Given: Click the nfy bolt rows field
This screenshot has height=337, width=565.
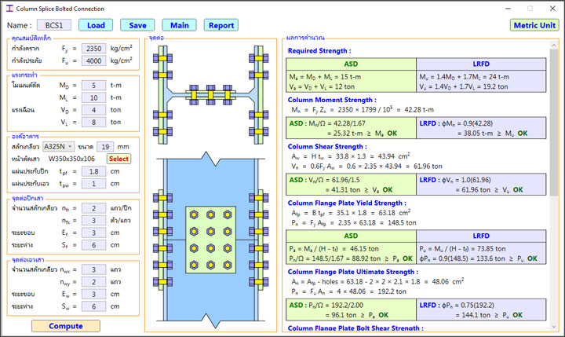Looking at the screenshot, I should (93, 208).
